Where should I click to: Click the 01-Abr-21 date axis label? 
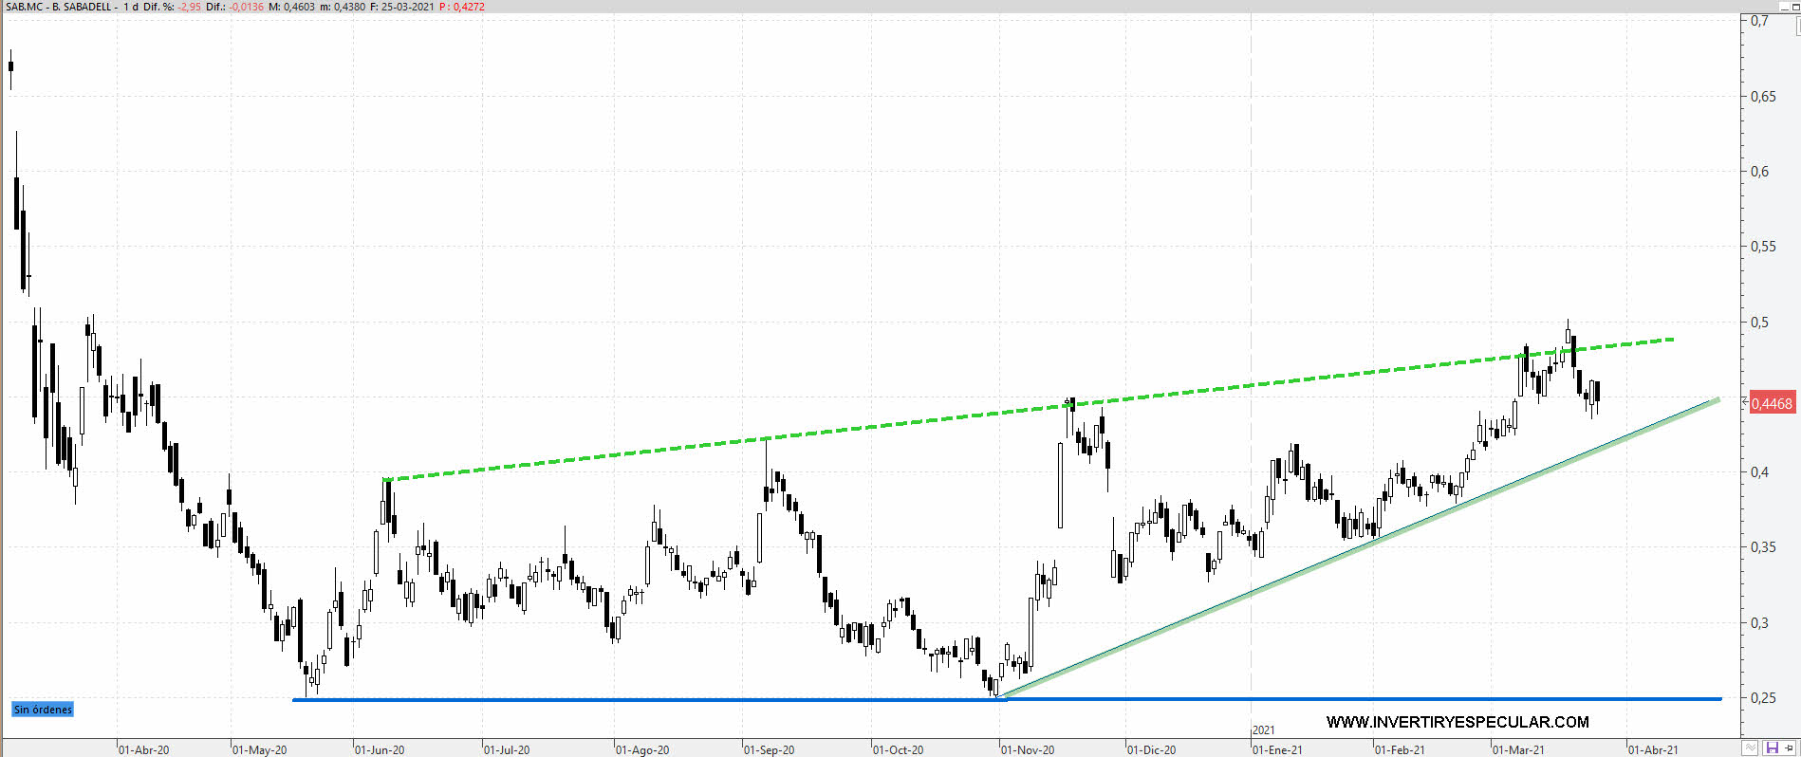tap(1653, 750)
